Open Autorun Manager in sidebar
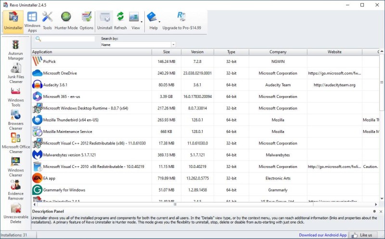This screenshot has height=239, width=385. click(15, 50)
